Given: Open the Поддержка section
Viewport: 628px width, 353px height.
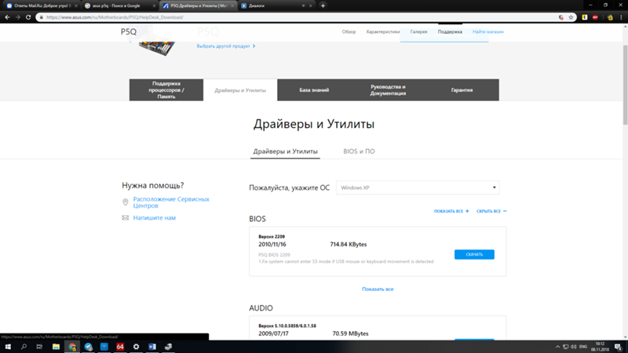Looking at the screenshot, I should [450, 31].
